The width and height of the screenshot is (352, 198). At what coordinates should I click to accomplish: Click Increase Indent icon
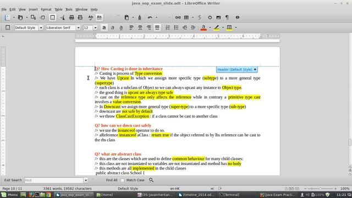tap(193, 28)
